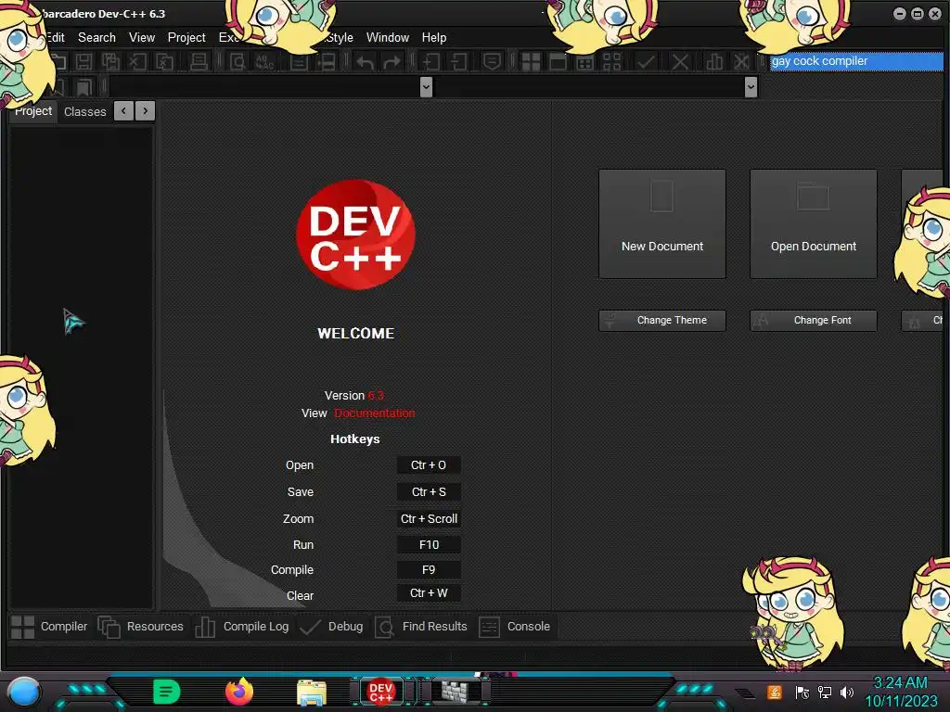Image resolution: width=950 pixels, height=712 pixels.
Task: Click the volume speaker tray icon
Action: coord(846,692)
